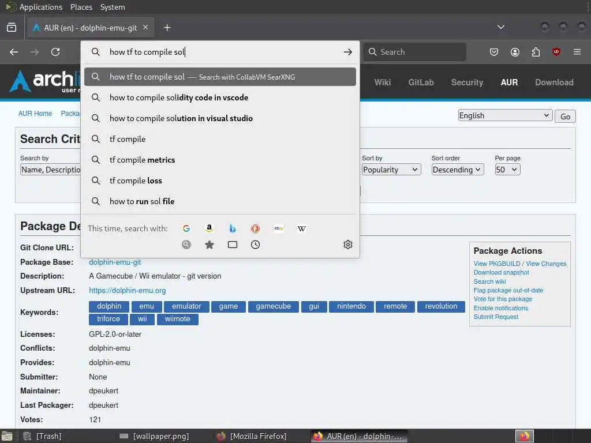The image size is (591, 443).
Task: Vote for this package link
Action: [x=503, y=299]
